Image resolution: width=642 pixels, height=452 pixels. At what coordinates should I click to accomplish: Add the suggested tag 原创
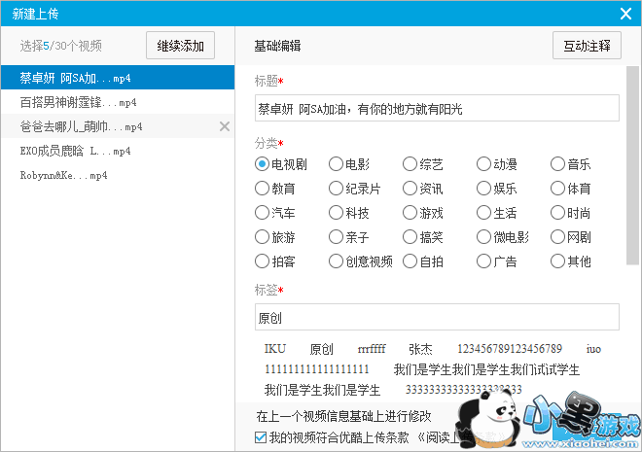click(321, 349)
